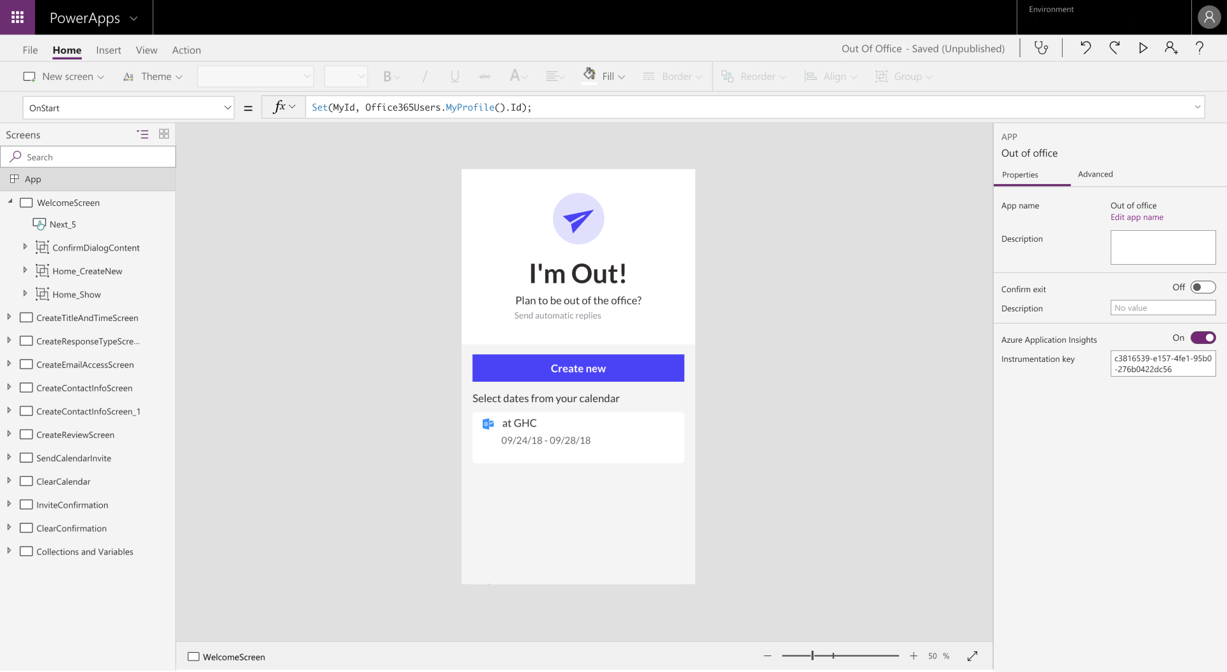The image size is (1227, 672).
Task: Click the formula bar expression
Action: click(421, 107)
